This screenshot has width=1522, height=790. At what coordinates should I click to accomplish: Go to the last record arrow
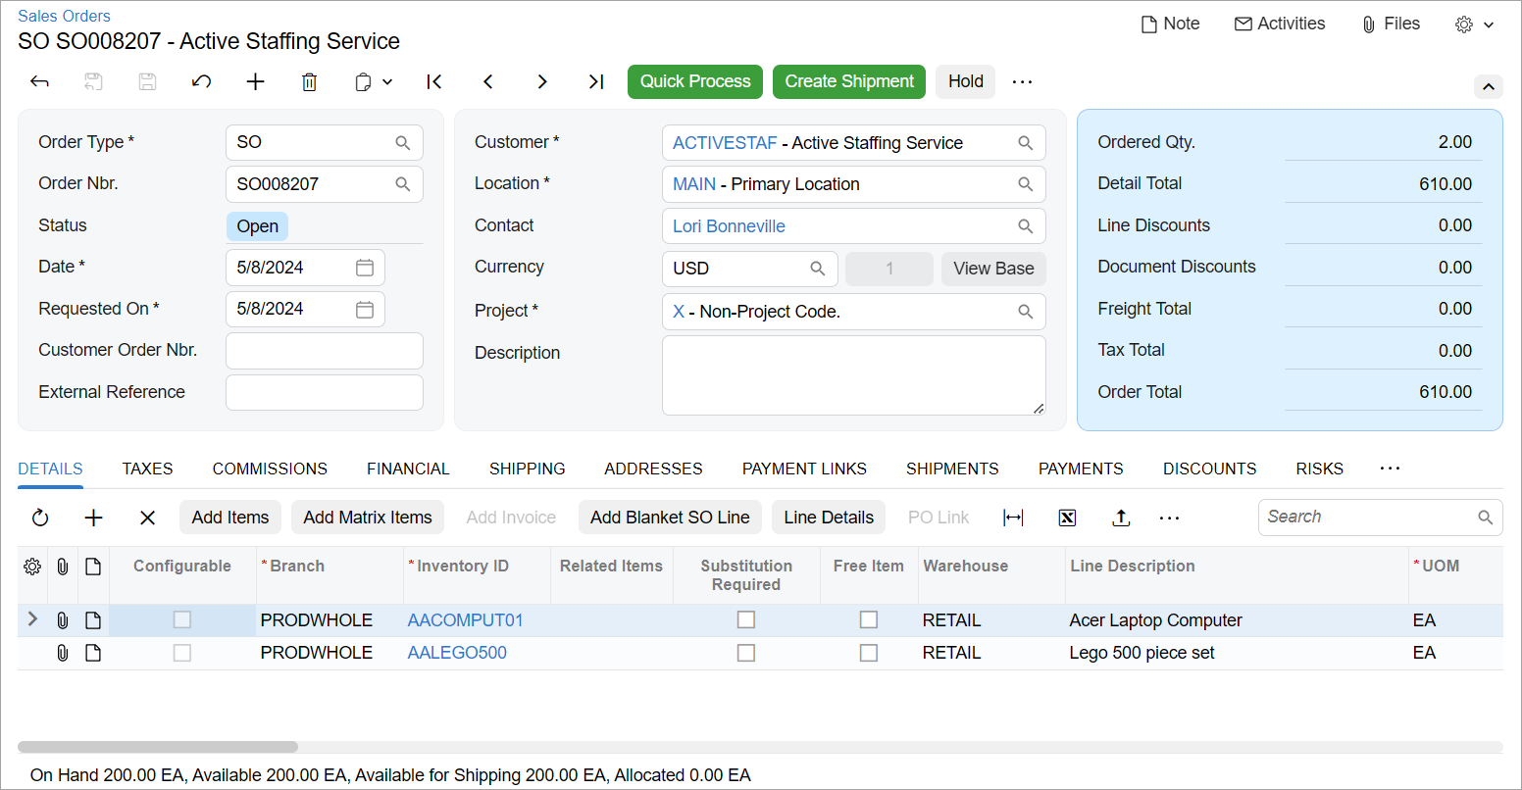(595, 82)
